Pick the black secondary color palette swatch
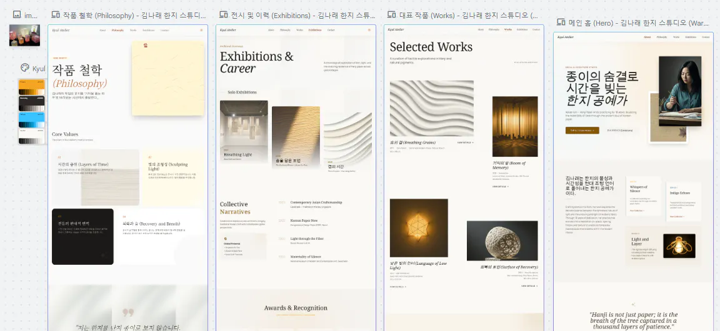720x331 pixels. point(32,103)
